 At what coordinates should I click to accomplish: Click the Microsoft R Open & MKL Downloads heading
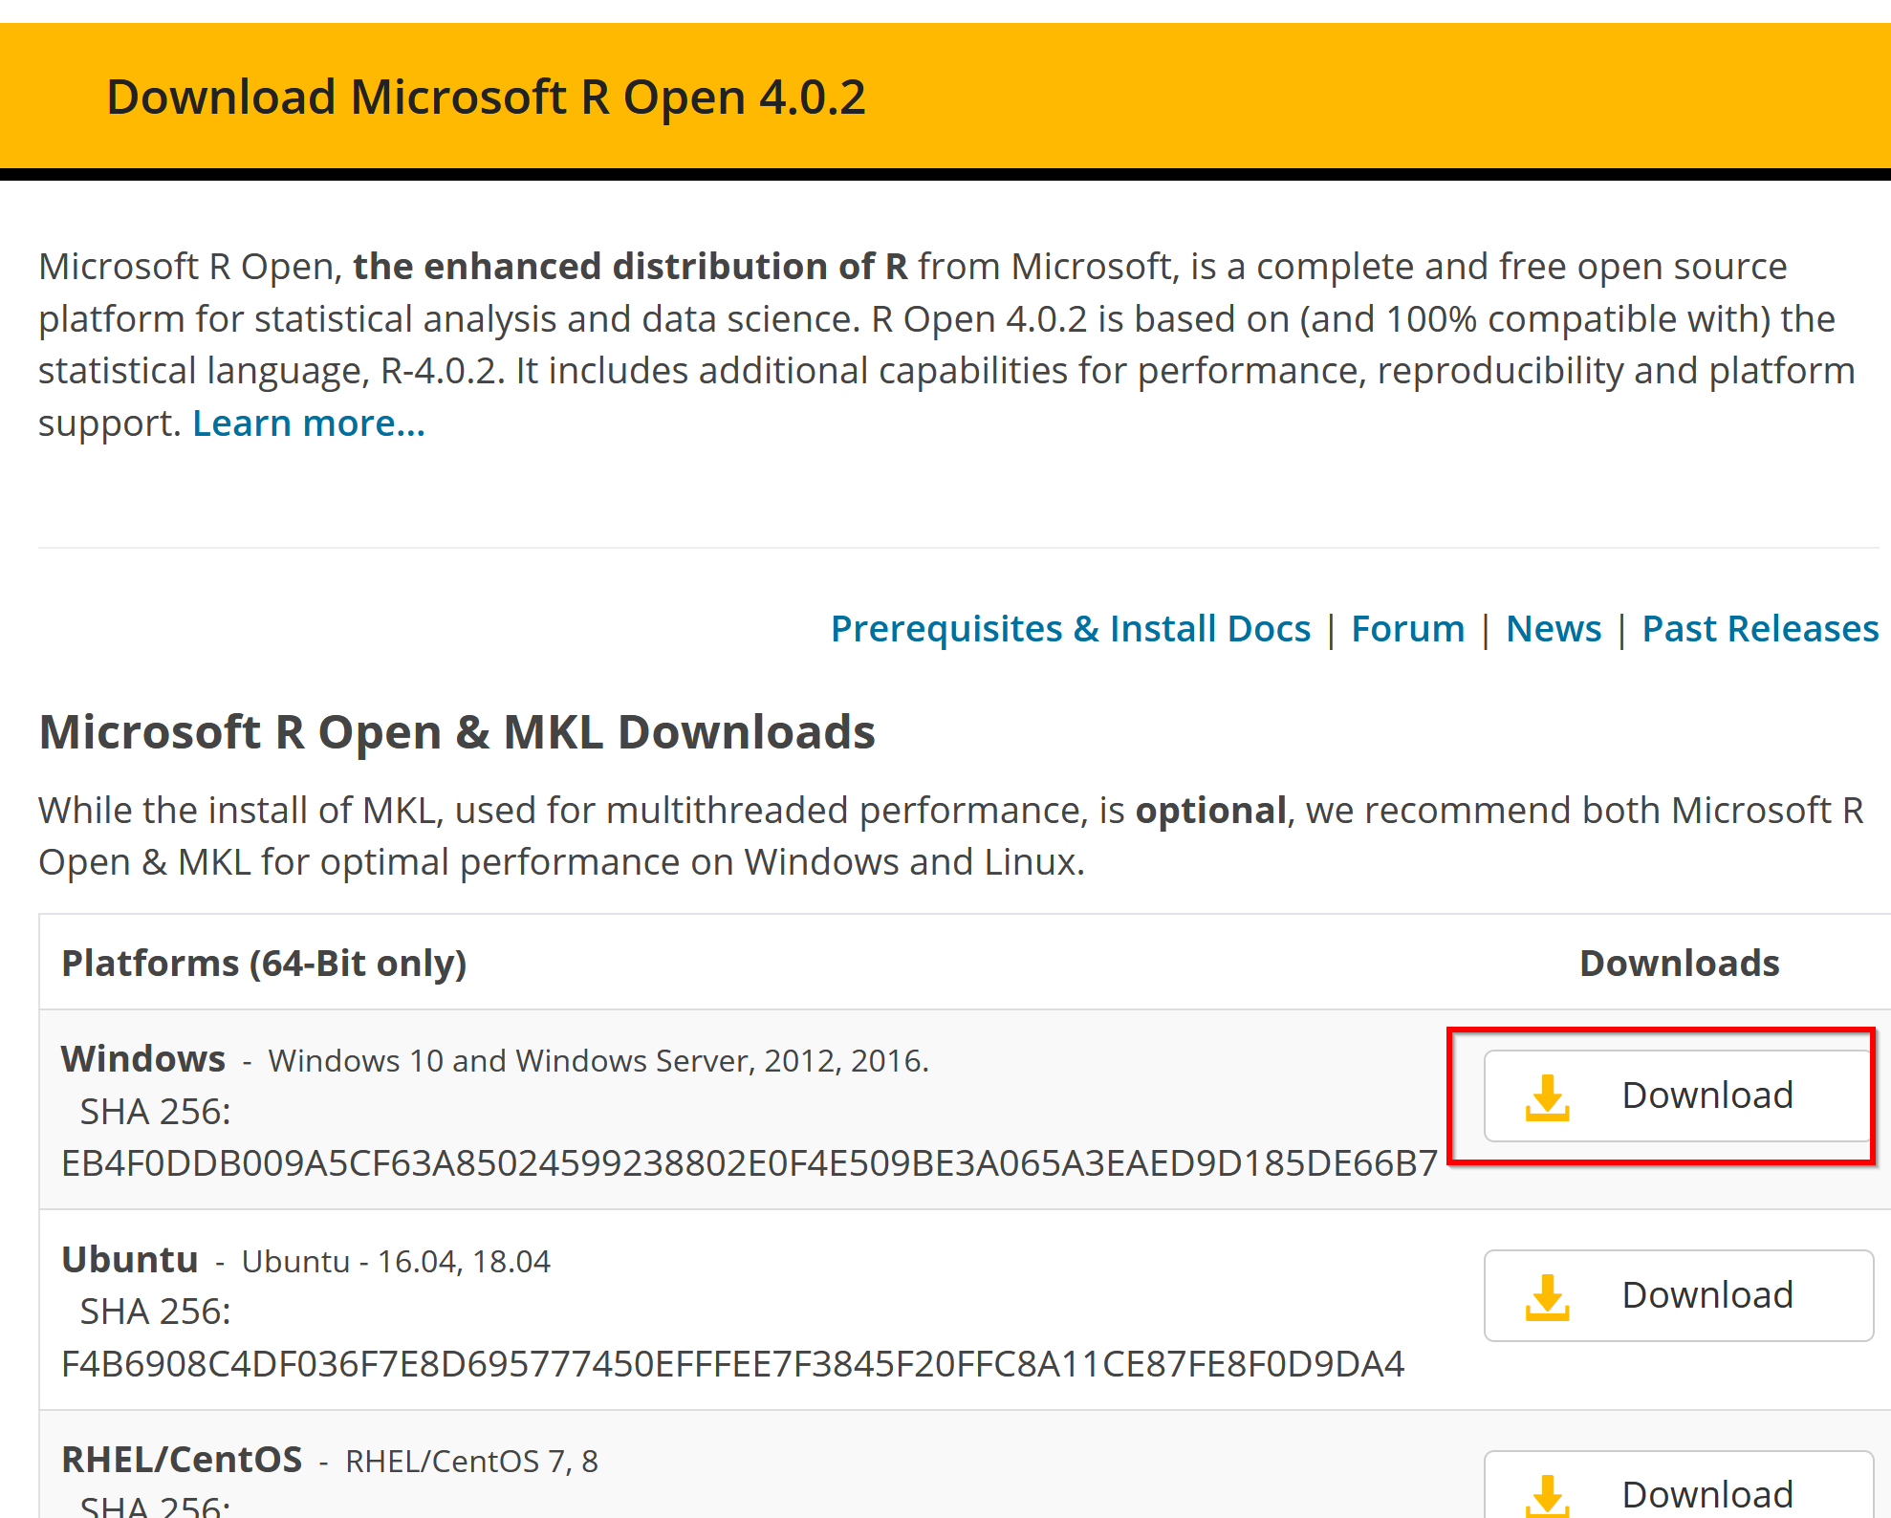(457, 732)
